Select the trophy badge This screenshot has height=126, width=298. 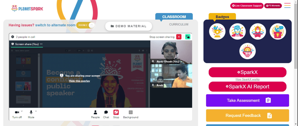click(x=217, y=31)
